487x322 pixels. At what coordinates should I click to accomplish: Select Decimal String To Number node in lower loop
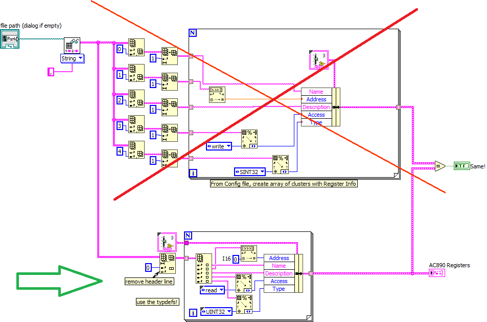pos(249,253)
